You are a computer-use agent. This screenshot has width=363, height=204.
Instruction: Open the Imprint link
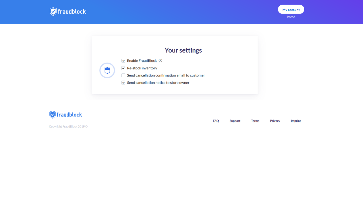tap(296, 121)
